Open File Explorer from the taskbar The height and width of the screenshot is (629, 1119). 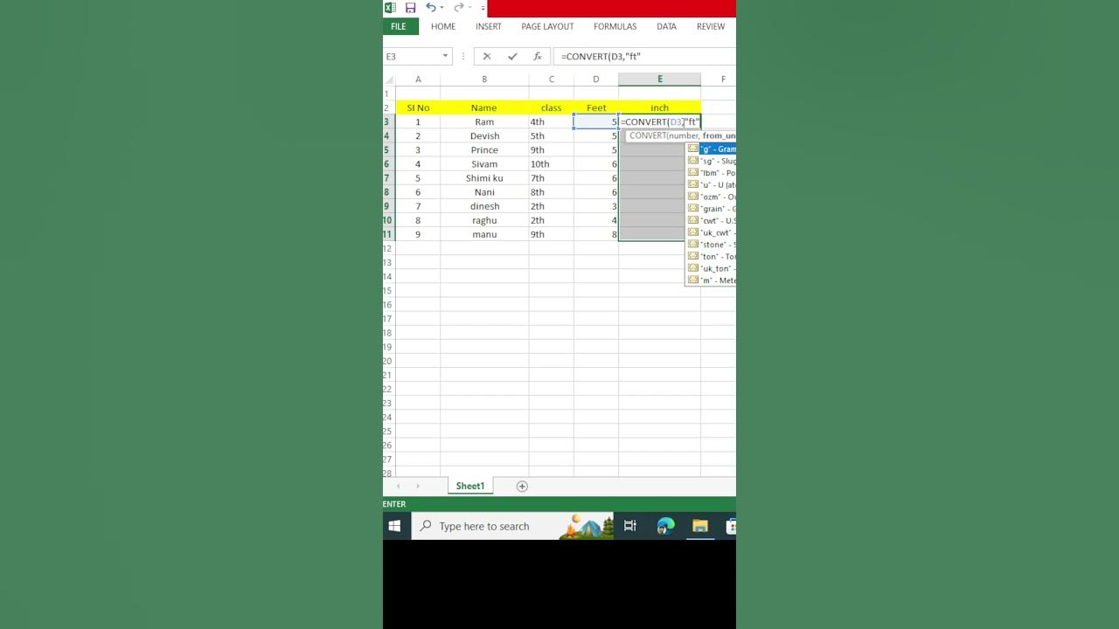[699, 526]
